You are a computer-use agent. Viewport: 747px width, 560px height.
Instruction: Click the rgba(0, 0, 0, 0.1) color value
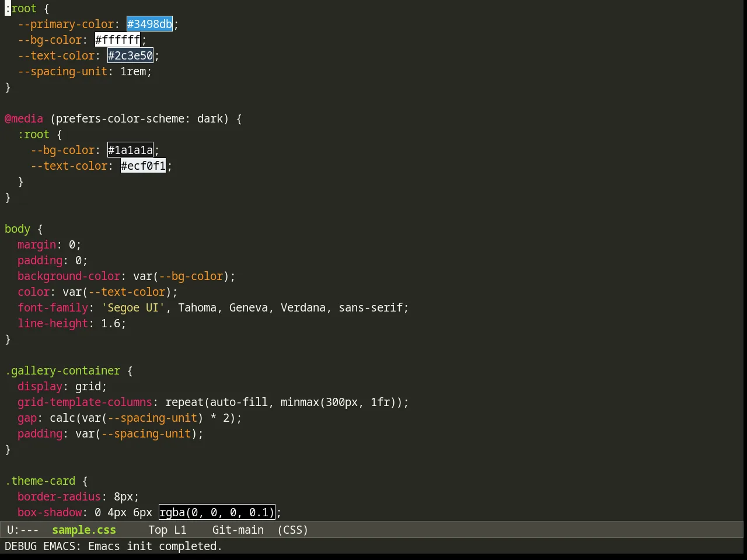[217, 512]
